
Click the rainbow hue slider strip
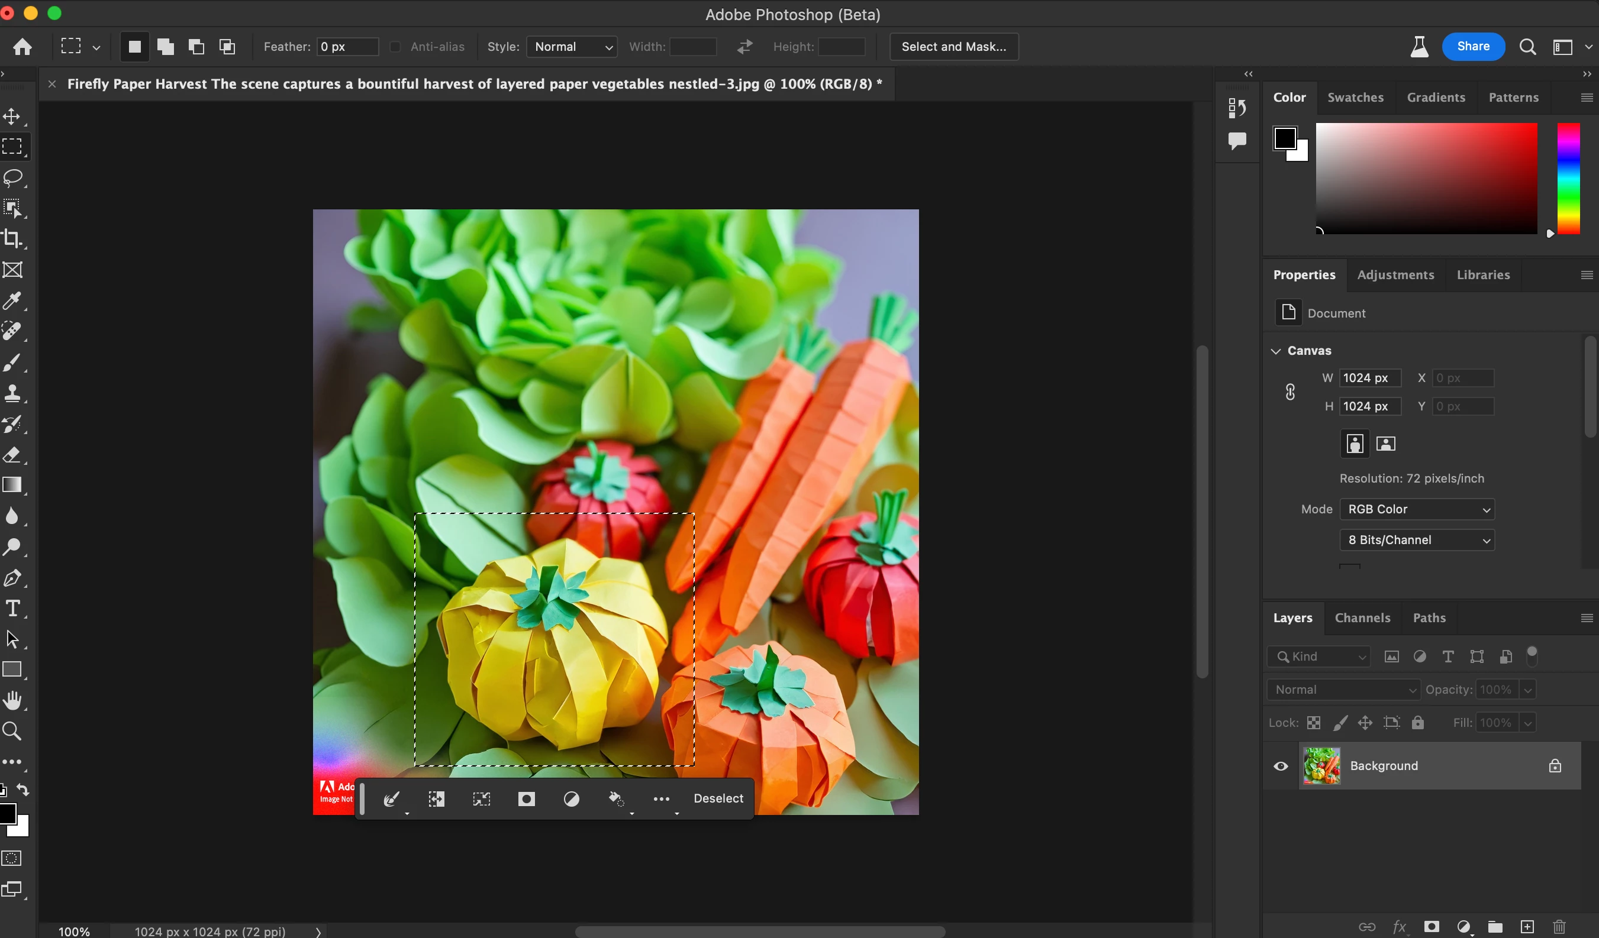click(x=1569, y=179)
